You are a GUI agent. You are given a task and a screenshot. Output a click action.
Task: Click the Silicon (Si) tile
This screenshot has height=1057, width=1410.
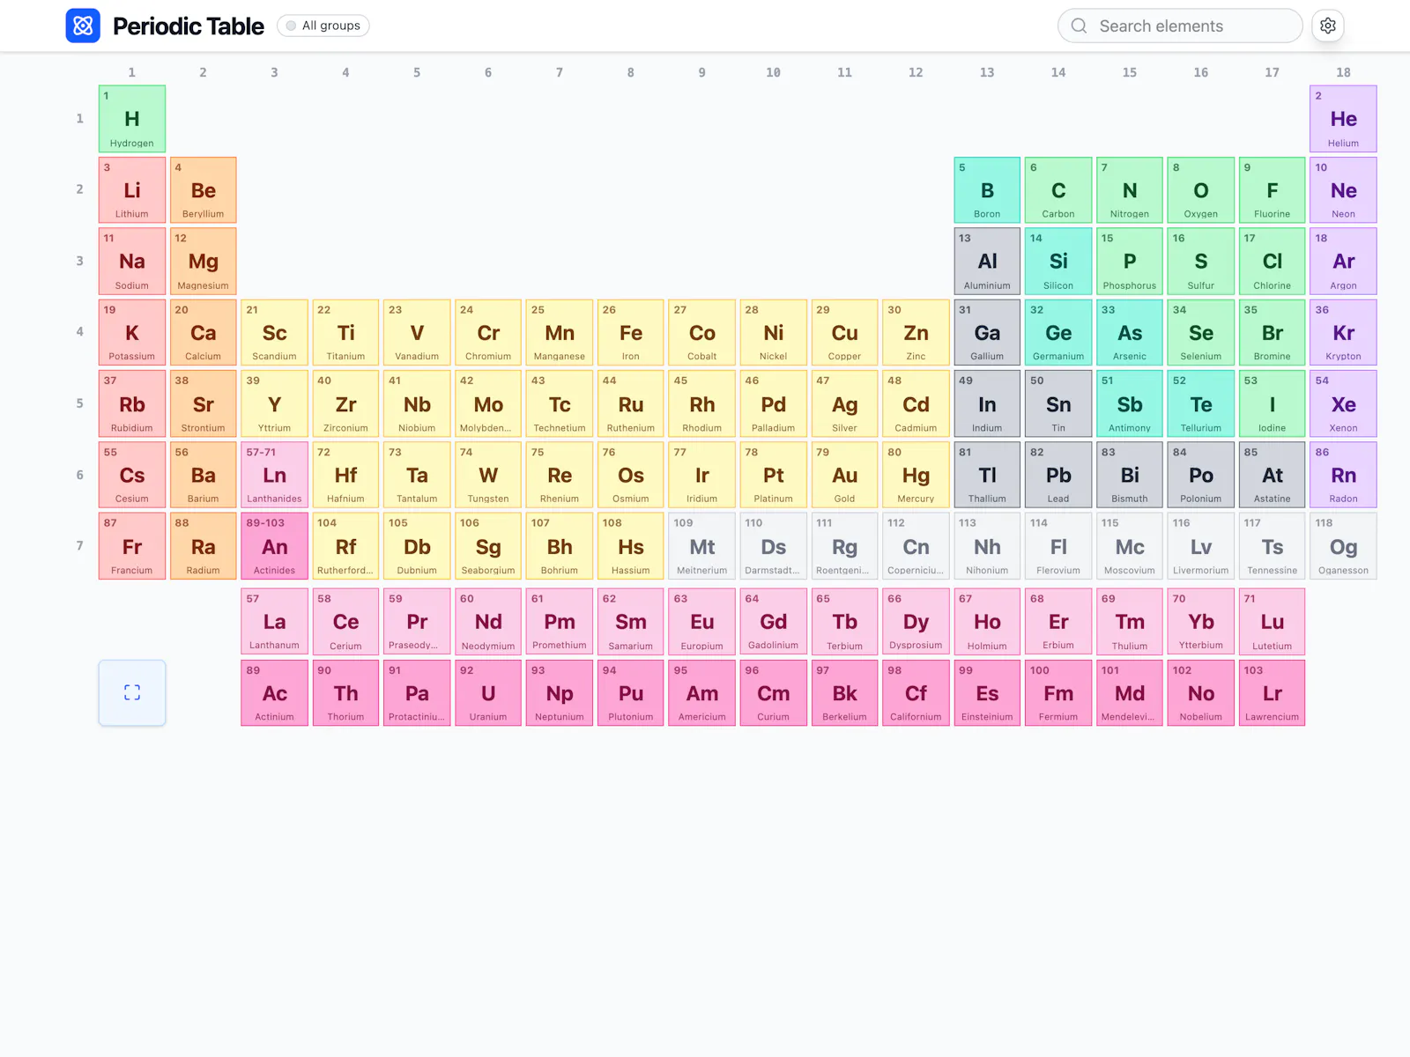(1058, 261)
